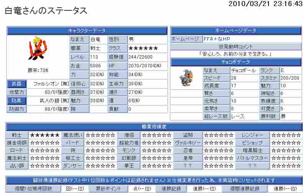Click the 可愛さ label cell

[x=270, y=109]
